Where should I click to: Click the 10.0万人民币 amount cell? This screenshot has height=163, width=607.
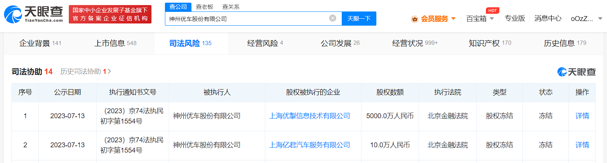click(390, 145)
